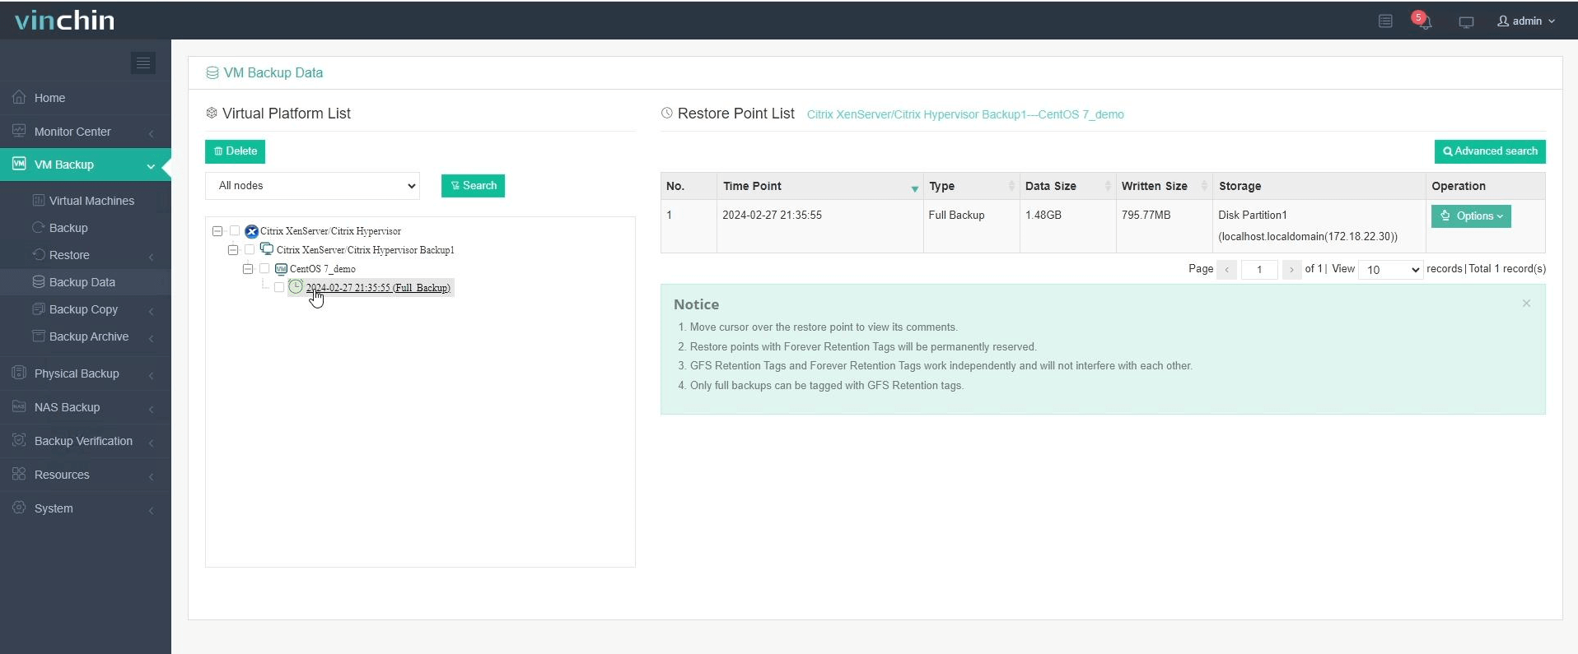The height and width of the screenshot is (654, 1578).
Task: Click the monitor screen icon in header
Action: 1466,22
